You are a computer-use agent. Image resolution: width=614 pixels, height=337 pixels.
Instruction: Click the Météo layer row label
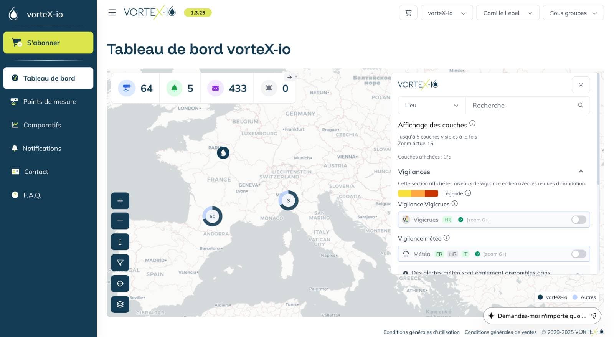tap(422, 254)
